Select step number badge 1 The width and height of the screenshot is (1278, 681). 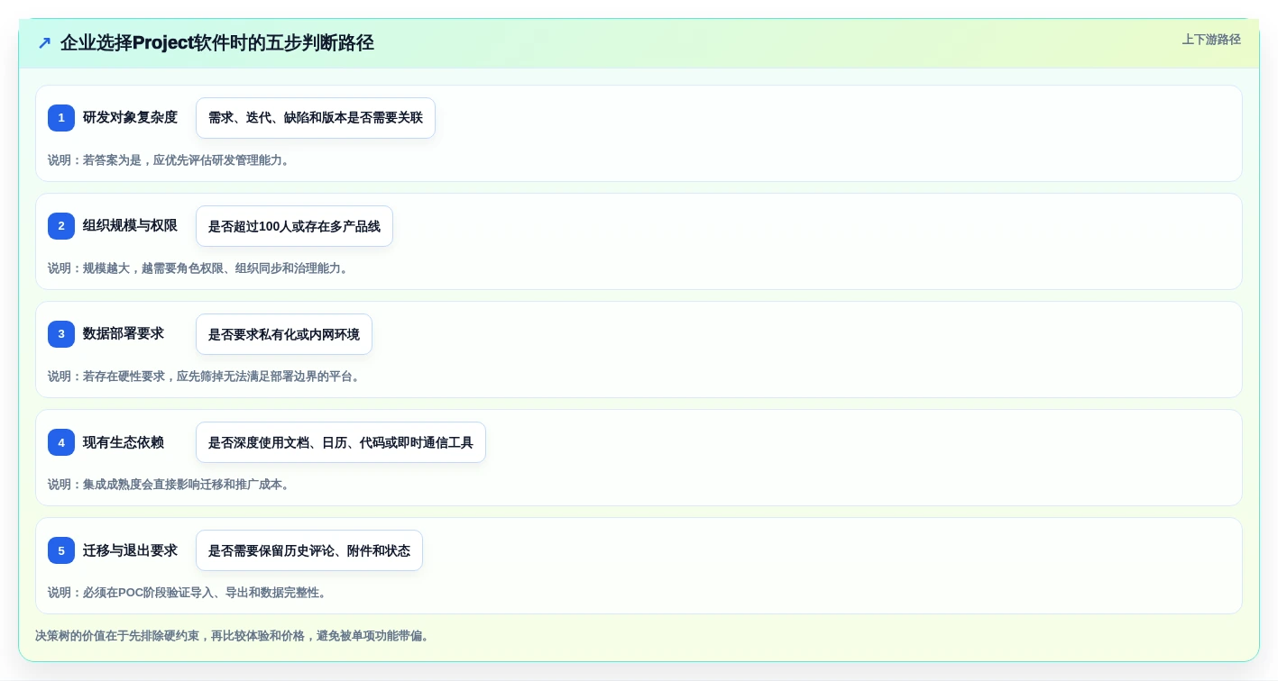click(61, 118)
